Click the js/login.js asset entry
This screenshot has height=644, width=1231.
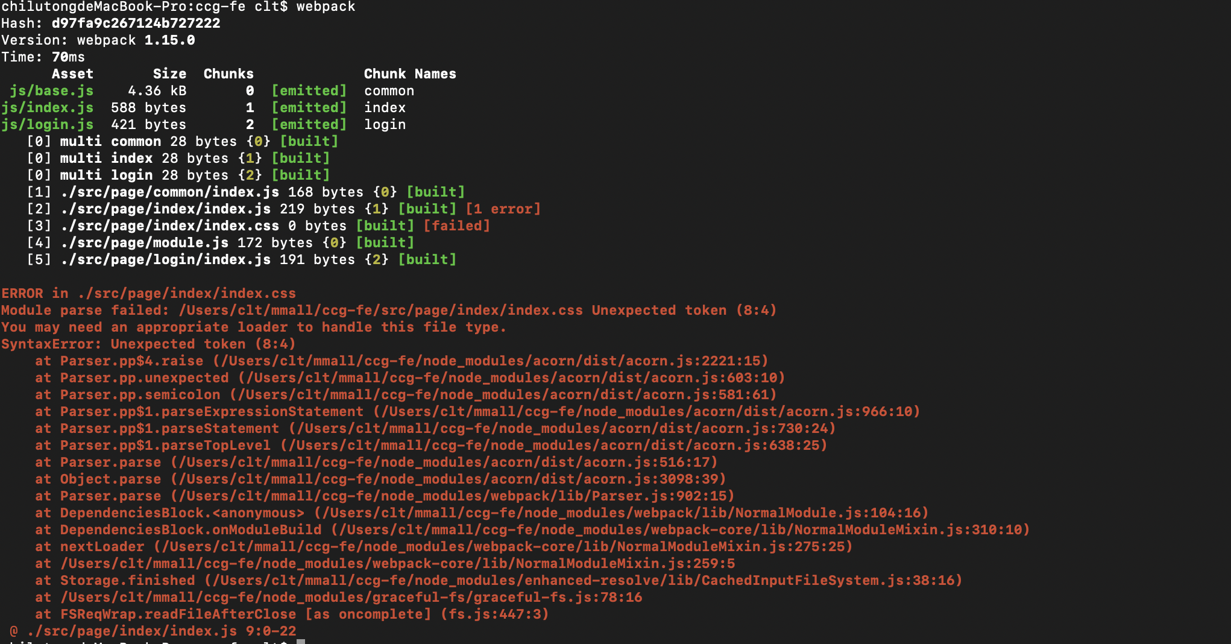47,124
